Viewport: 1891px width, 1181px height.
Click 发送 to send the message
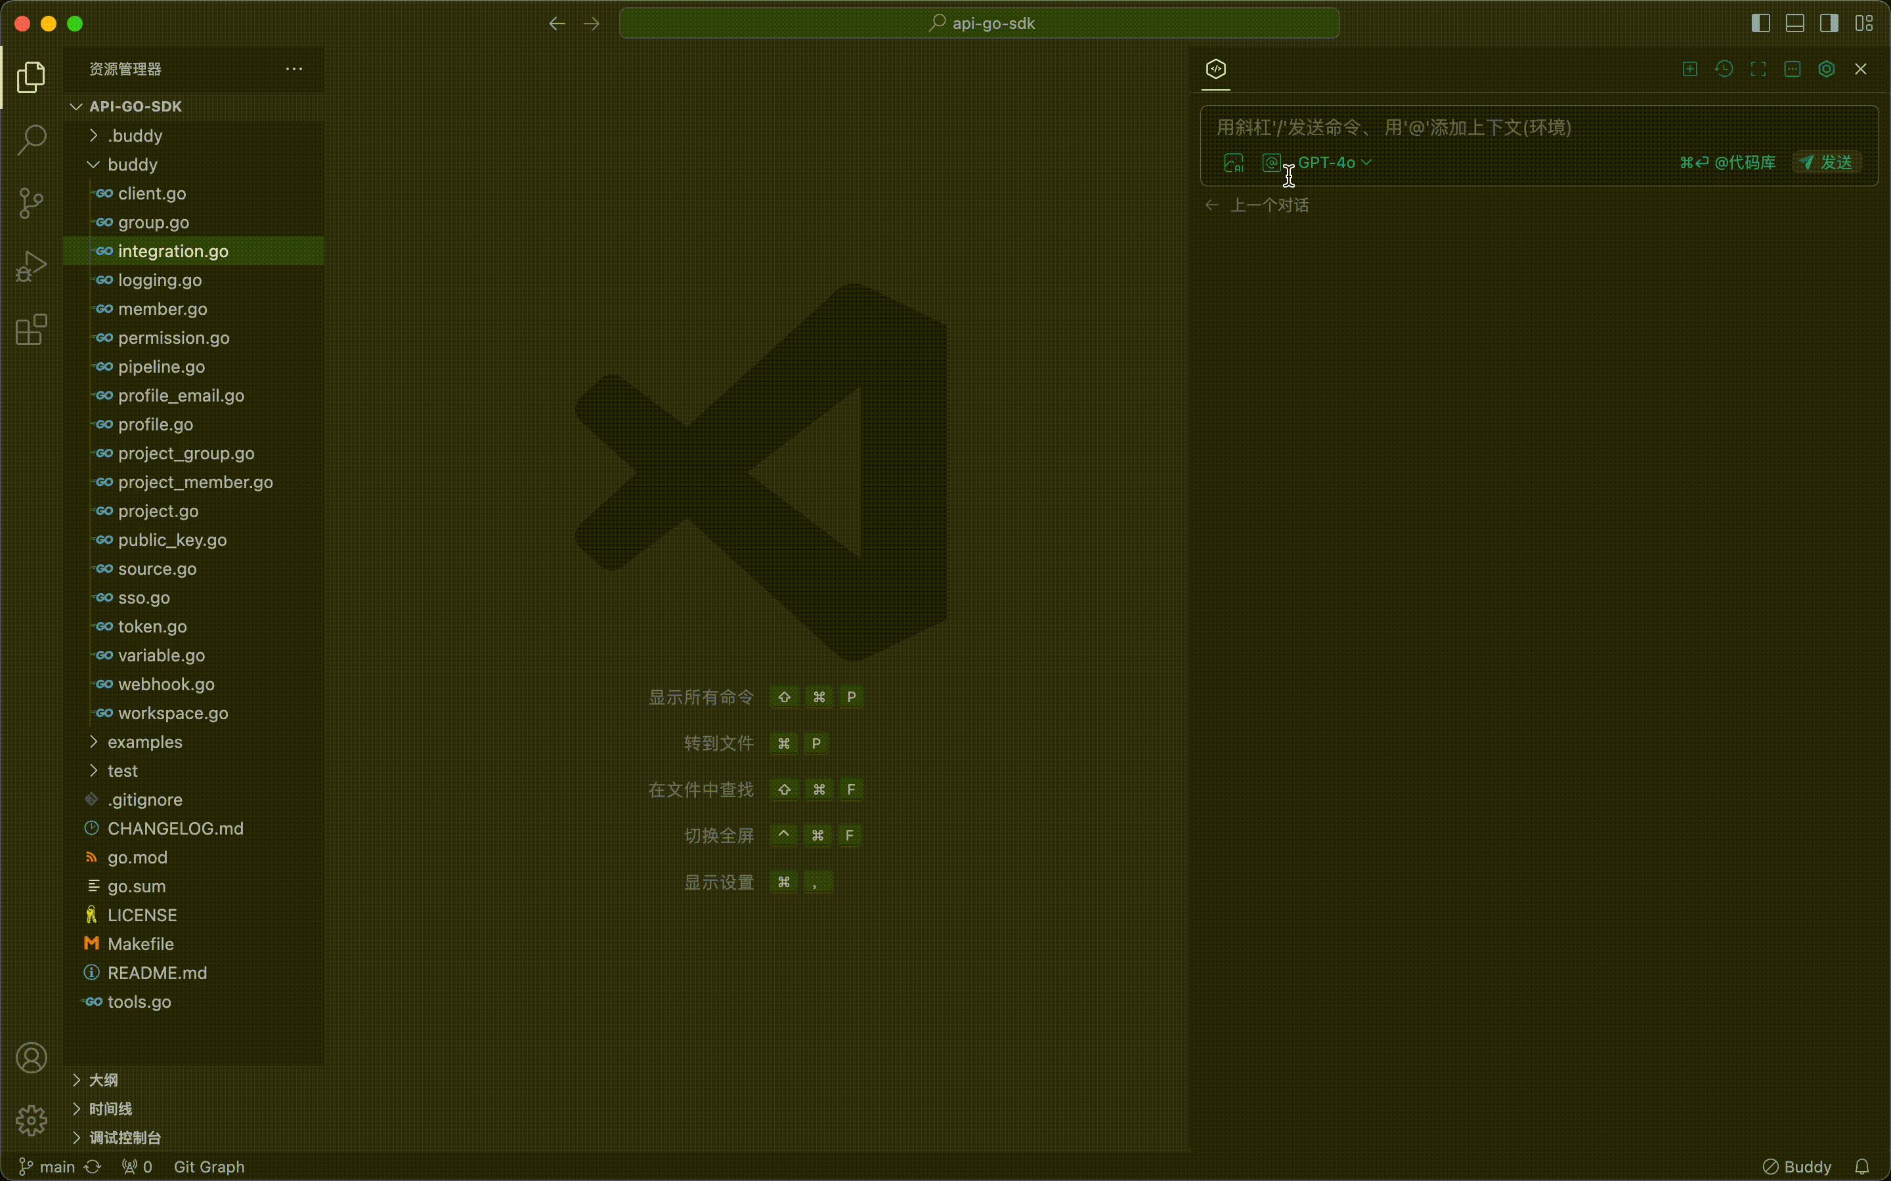[1827, 161]
